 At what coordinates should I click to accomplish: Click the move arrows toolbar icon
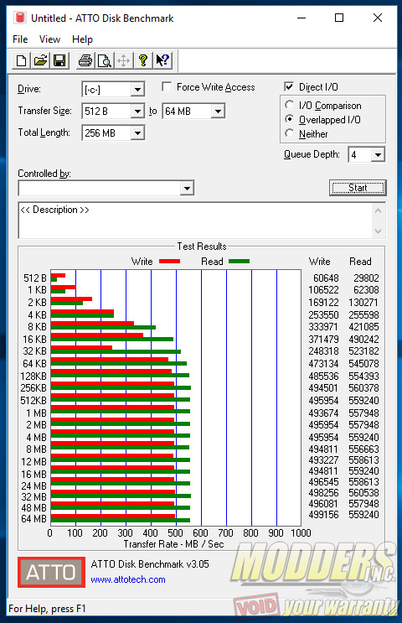[123, 60]
